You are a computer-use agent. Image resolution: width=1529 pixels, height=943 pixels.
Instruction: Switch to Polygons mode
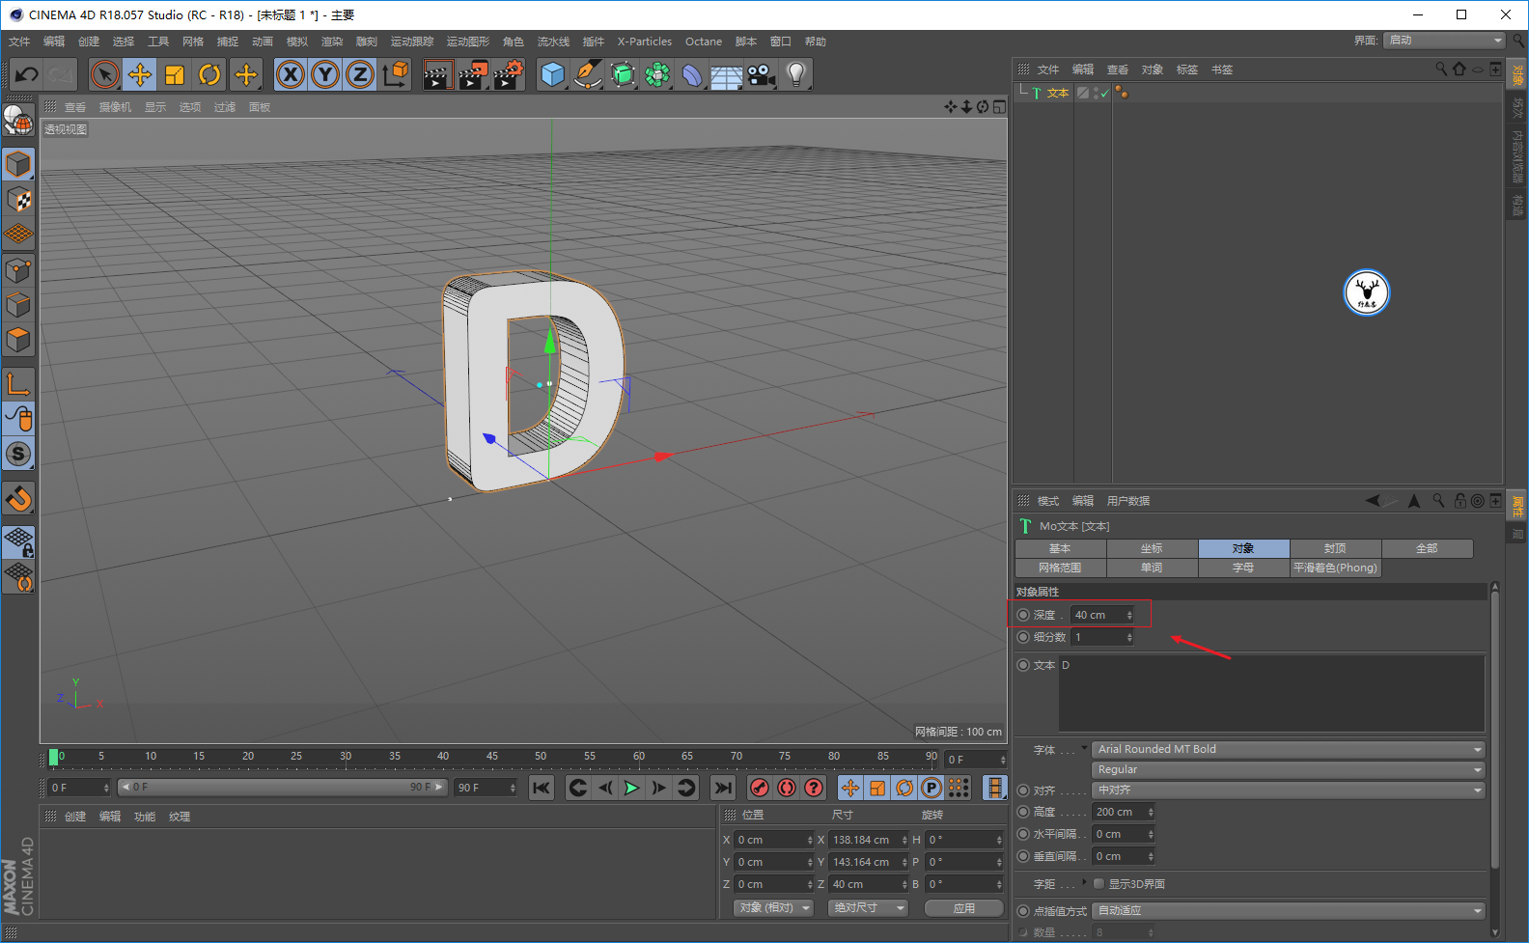[x=18, y=340]
